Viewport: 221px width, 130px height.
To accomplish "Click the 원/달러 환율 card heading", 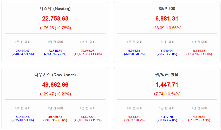I will tap(167, 75).
